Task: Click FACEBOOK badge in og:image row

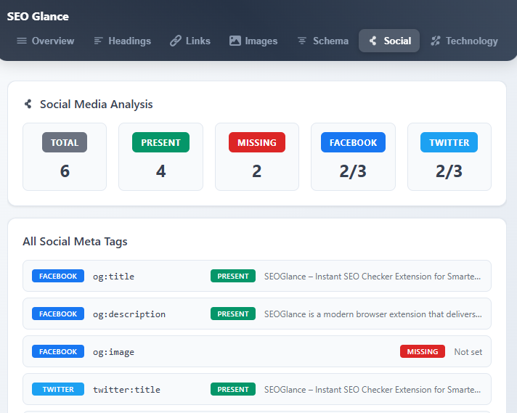Action: click(58, 352)
